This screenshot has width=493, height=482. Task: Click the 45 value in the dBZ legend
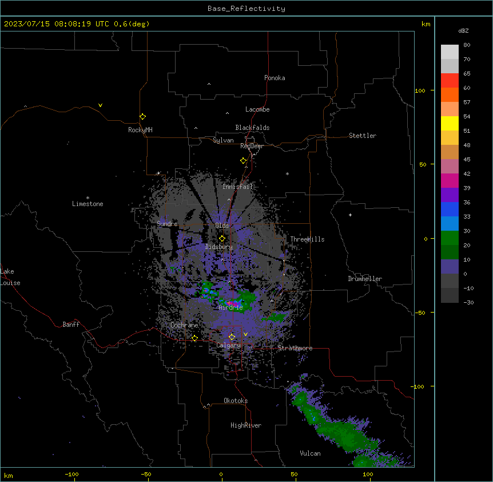point(467,160)
